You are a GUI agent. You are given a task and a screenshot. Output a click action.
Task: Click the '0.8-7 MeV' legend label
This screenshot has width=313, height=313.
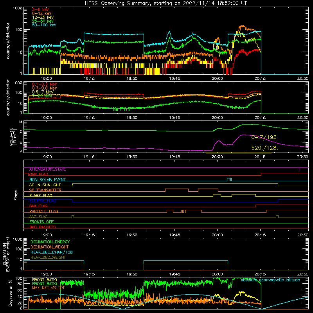tap(43, 92)
